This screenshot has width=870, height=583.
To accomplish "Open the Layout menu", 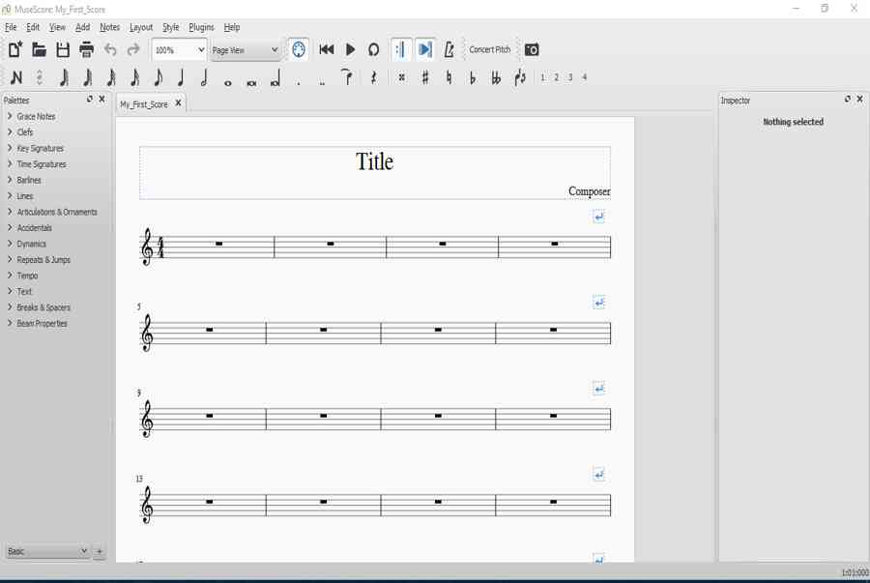I will (x=141, y=27).
